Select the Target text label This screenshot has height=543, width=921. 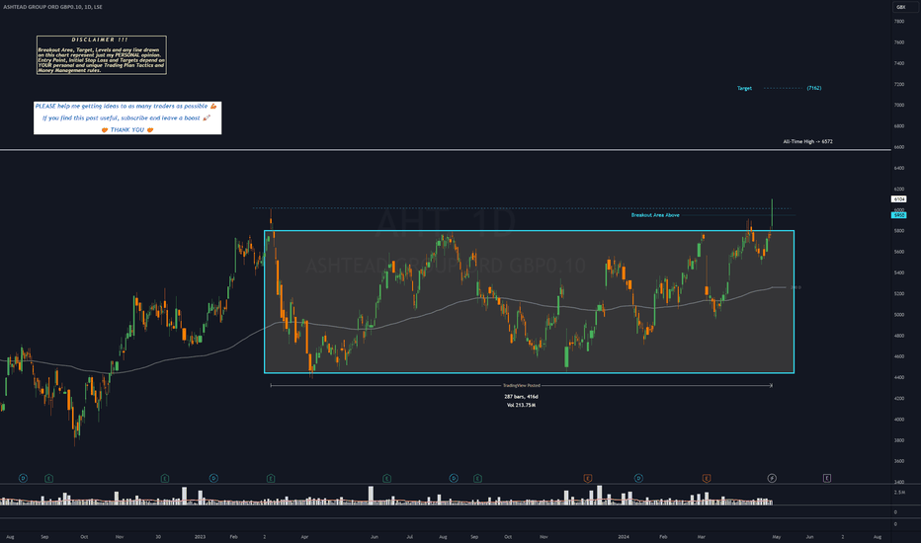pyautogui.click(x=744, y=88)
